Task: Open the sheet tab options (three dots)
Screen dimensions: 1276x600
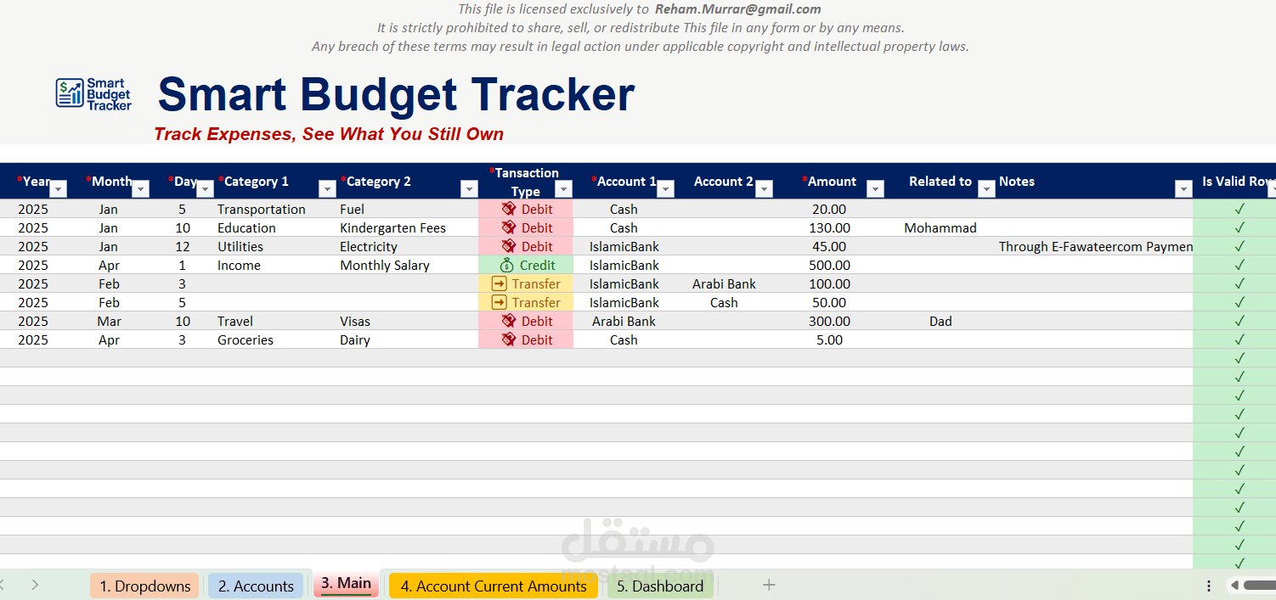Action: pos(1209,586)
